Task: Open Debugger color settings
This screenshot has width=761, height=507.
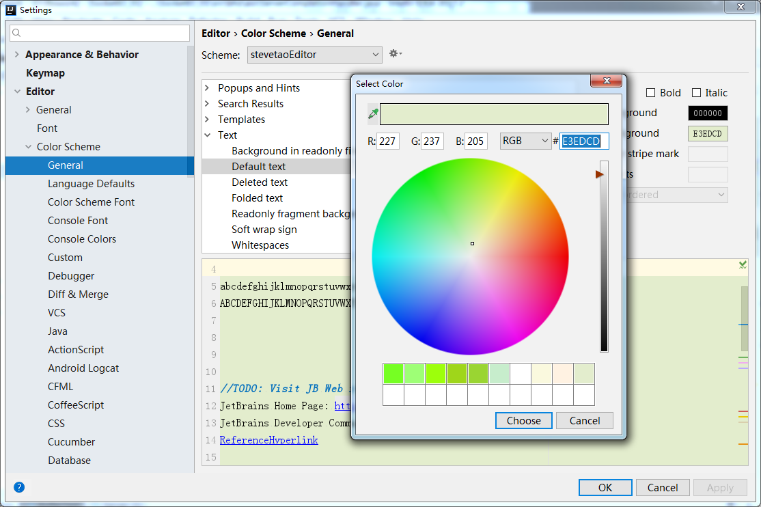Action: click(71, 276)
